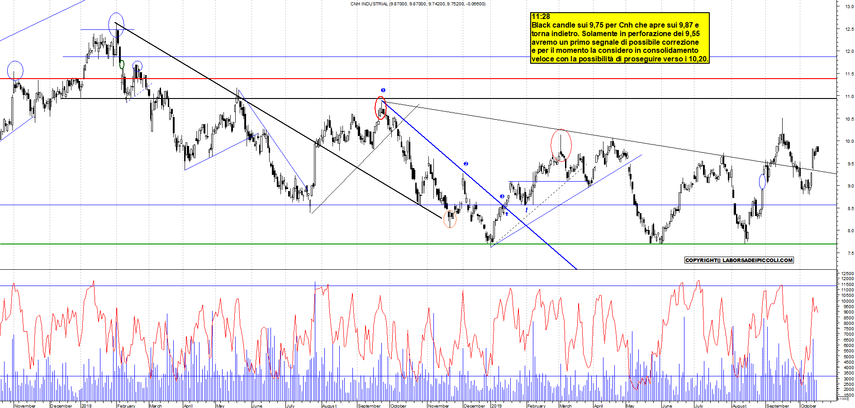The image size is (855, 408).
Task: Click the blue wave marker numbered 3
Action: tap(502, 197)
